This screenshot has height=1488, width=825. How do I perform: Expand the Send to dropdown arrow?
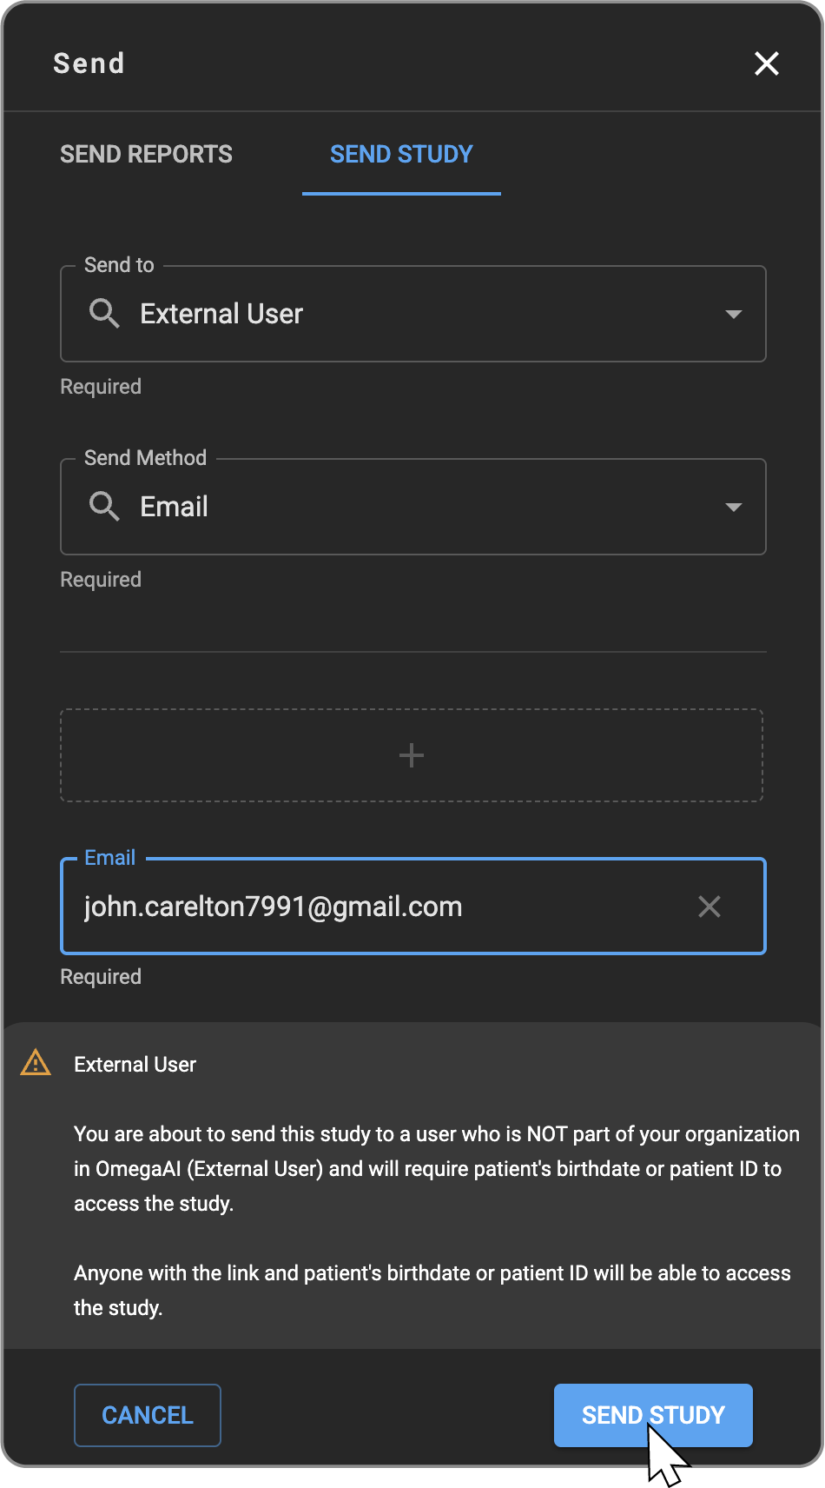[x=734, y=314]
